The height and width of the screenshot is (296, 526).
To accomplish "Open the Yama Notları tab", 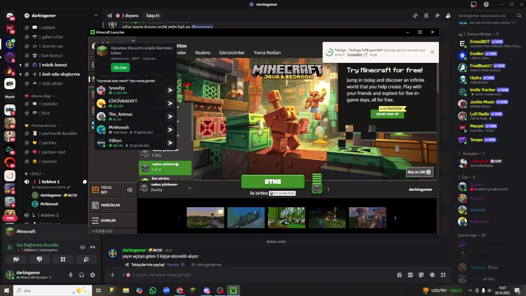I will pyautogui.click(x=267, y=53).
